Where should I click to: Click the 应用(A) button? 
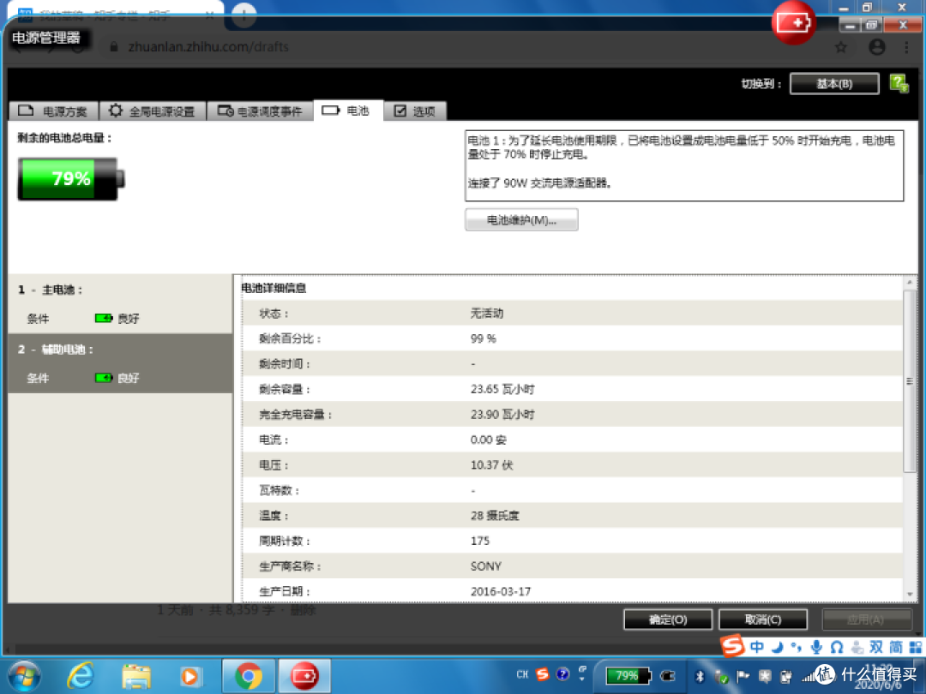click(866, 619)
